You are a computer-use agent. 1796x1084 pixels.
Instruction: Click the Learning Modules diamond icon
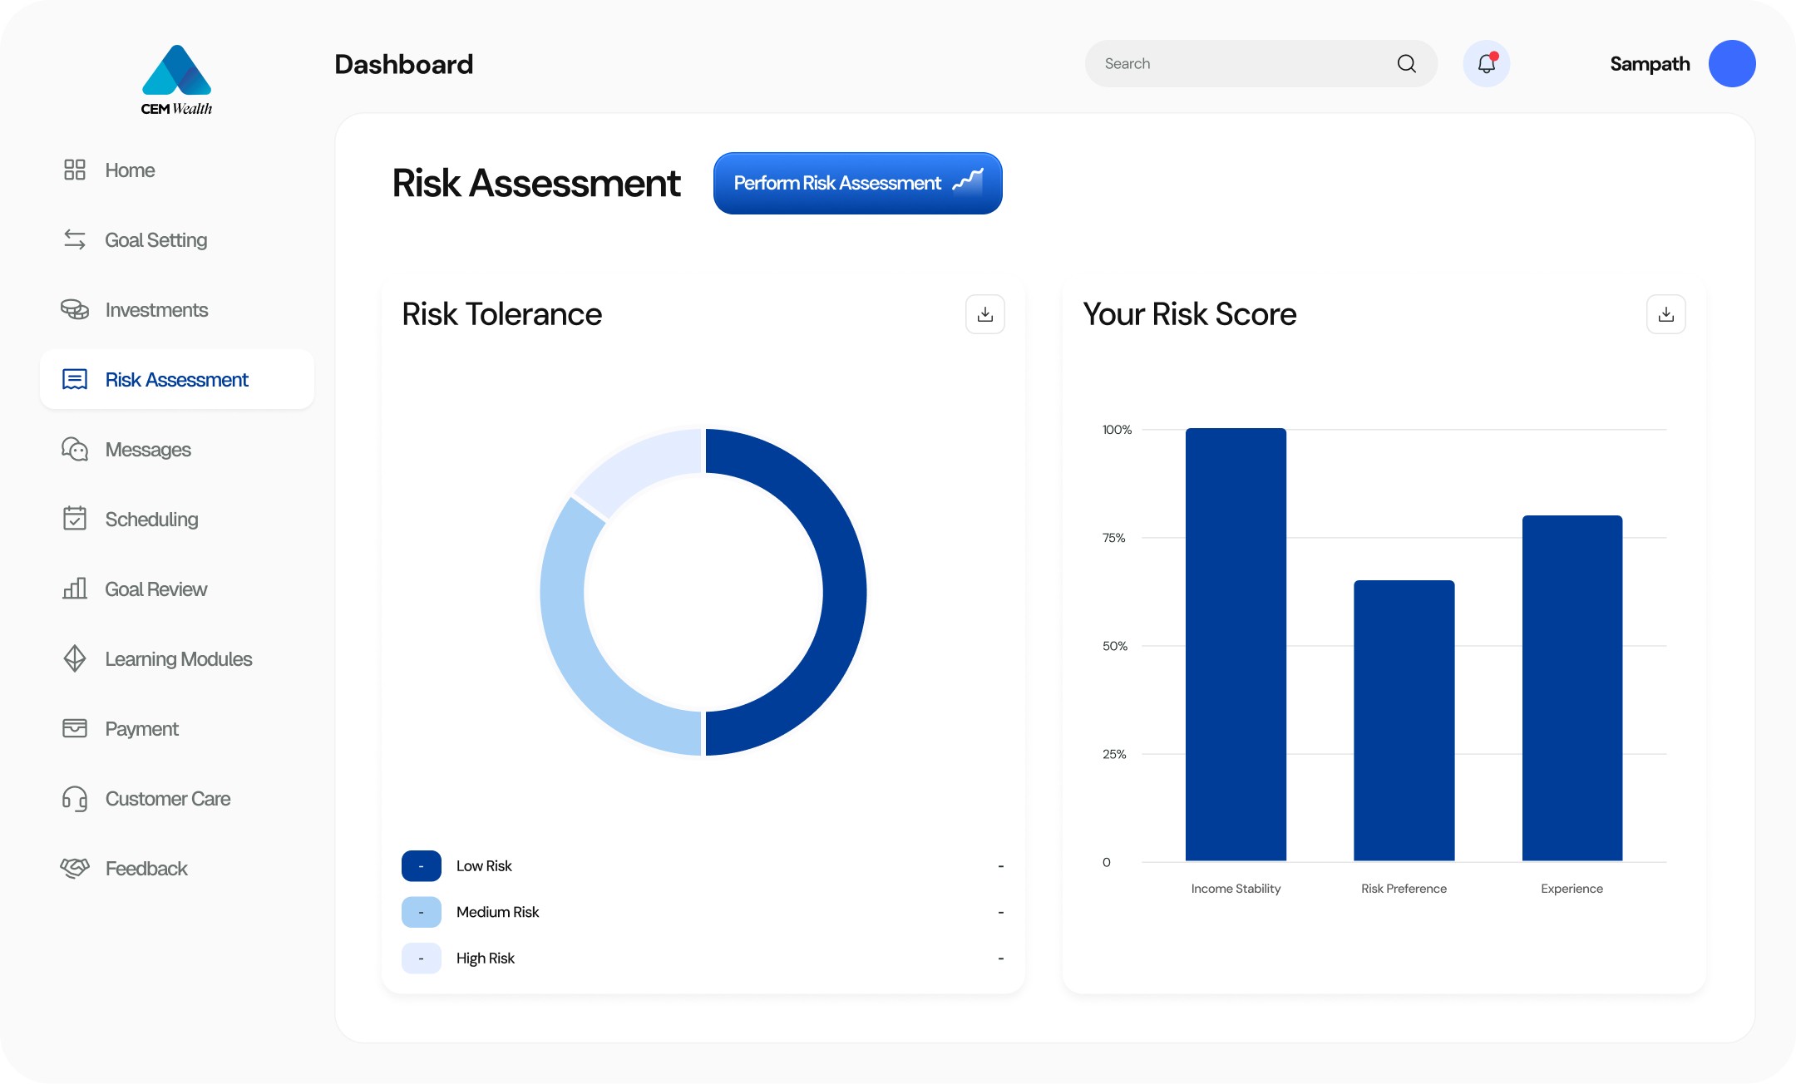(75, 659)
